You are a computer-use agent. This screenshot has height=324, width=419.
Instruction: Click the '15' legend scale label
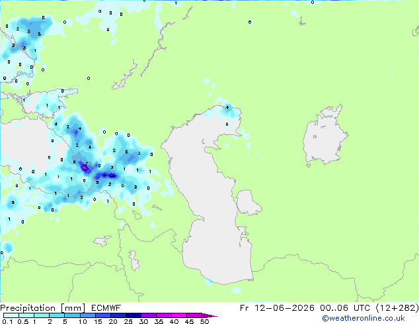pyautogui.click(x=98, y=321)
